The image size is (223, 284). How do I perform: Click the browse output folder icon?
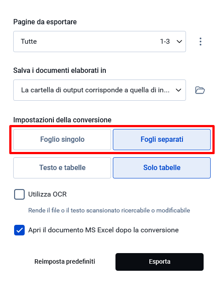coord(200,90)
